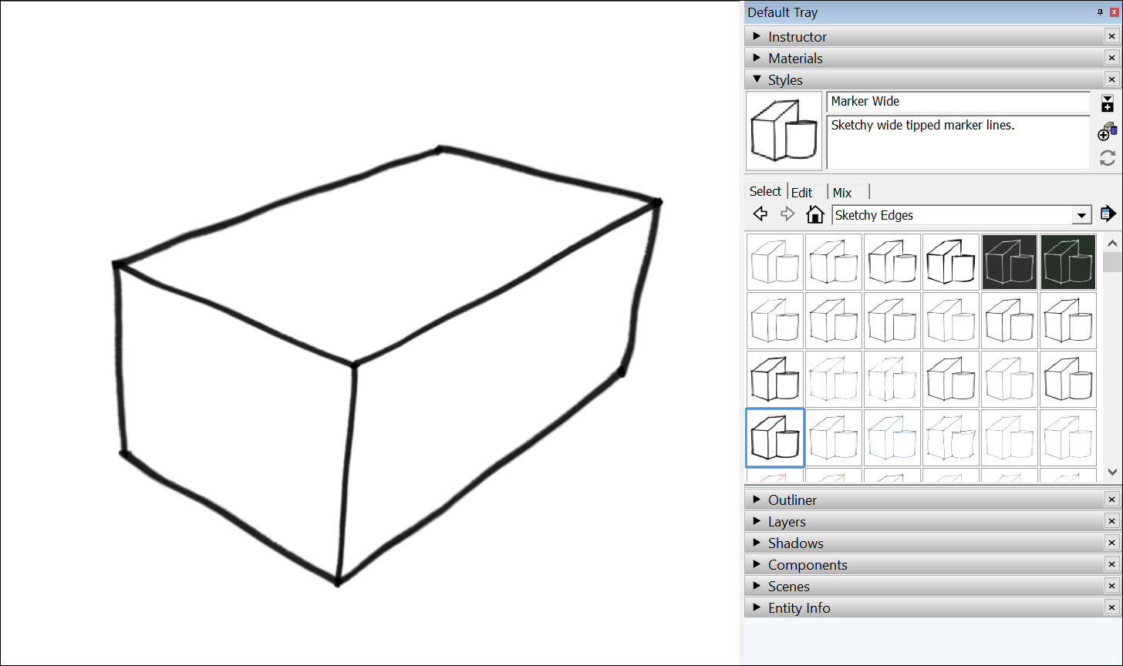
Task: Switch to the Mix tab
Action: click(841, 191)
